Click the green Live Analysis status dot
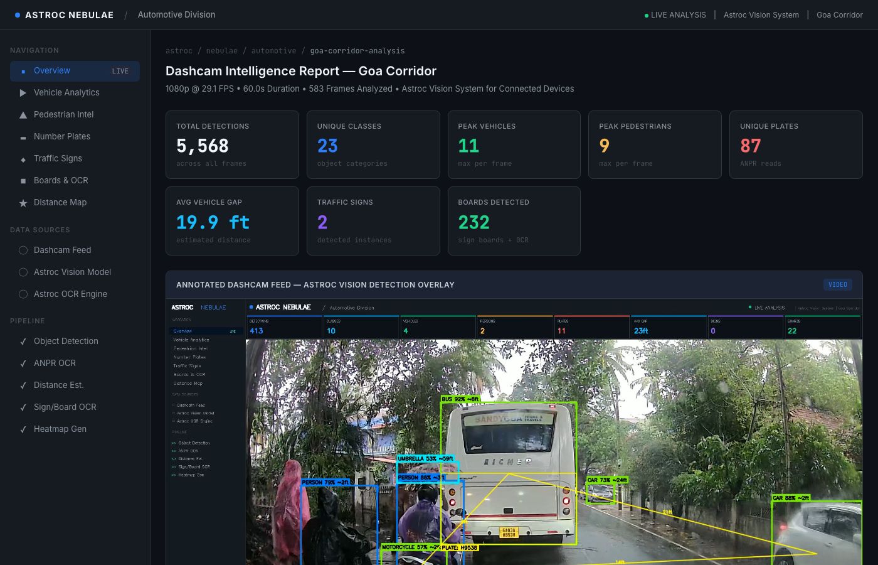This screenshot has height=565, width=878. 647,16
